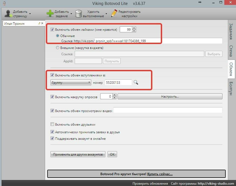Click the green plus Add task icon
This screenshot has width=236, height=186.
[50, 14]
